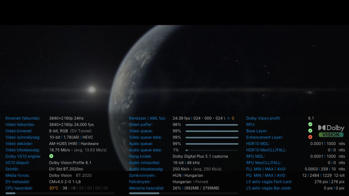Click the '10-bit | 1.78(AR) | HEVC' value
Viewport: 349px width, 196px height.
click(71, 137)
